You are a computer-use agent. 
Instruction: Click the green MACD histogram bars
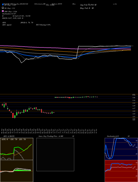pyautogui.click(x=22, y=170)
